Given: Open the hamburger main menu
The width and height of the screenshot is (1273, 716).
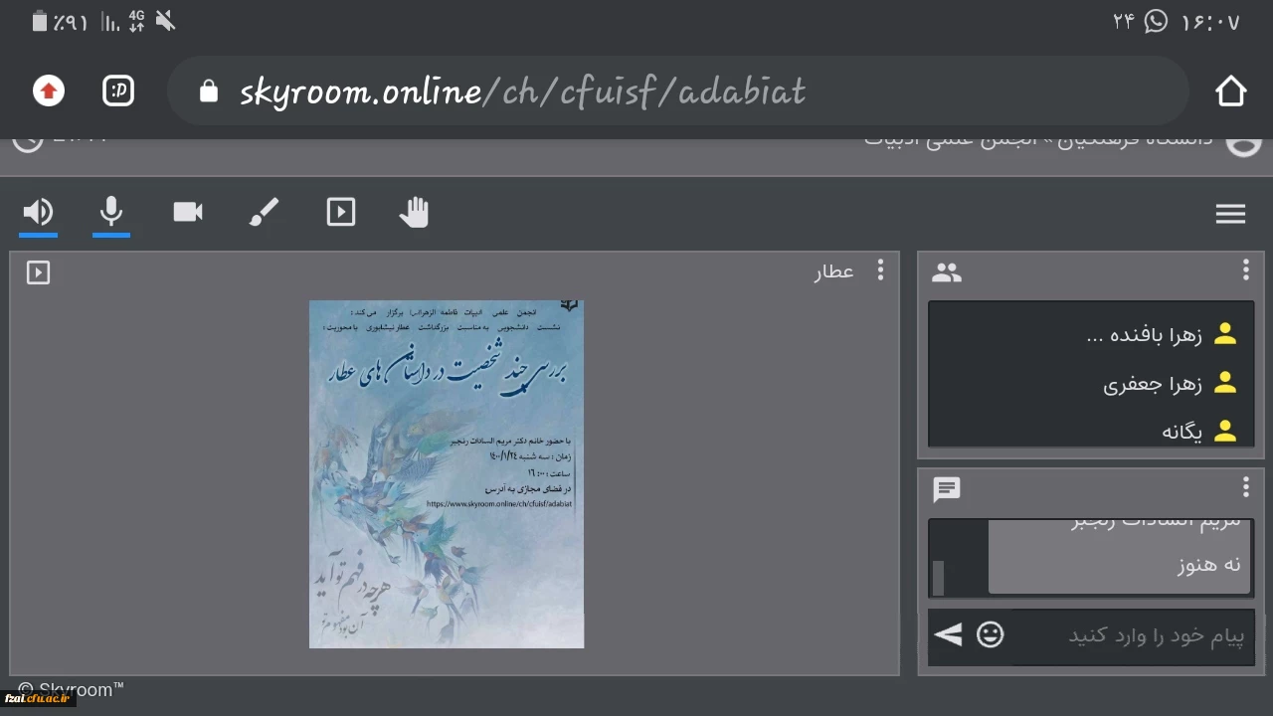Looking at the screenshot, I should click(1230, 214).
